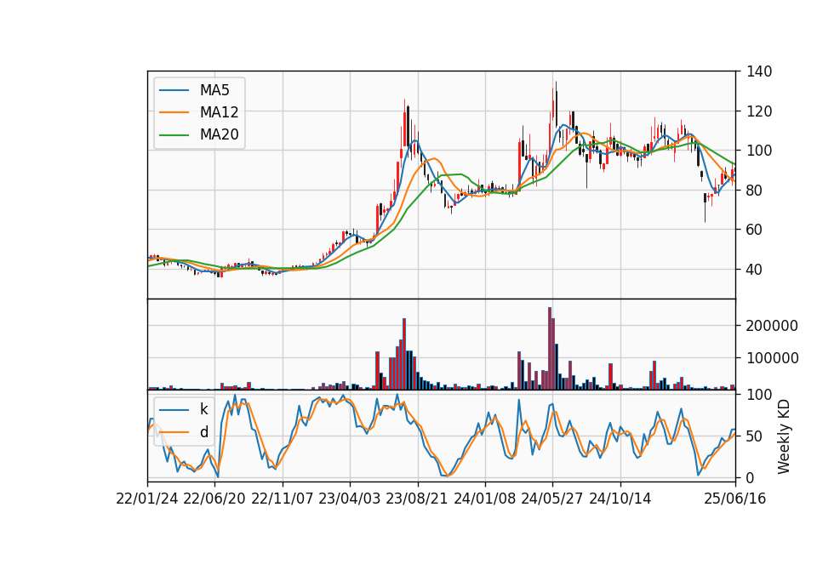817x587 pixels.
Task: Click the 80 price axis label
Action: point(755,190)
